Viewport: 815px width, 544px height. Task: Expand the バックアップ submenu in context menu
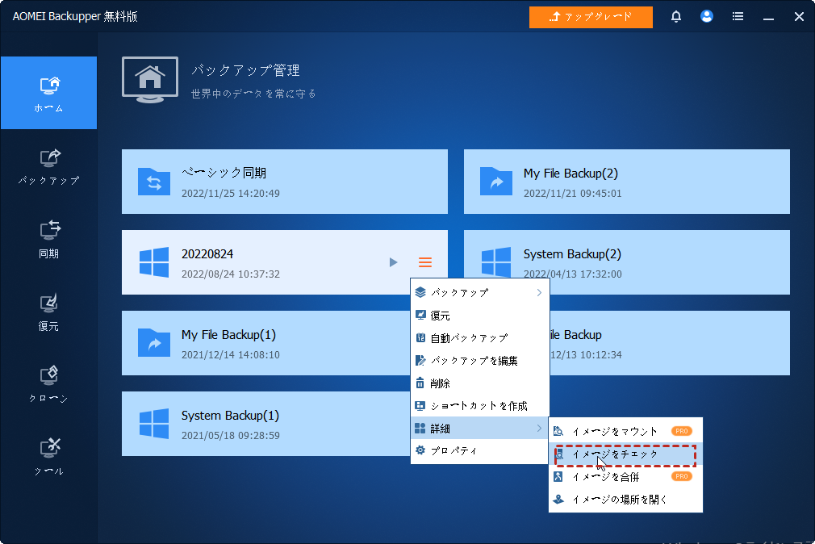click(480, 293)
